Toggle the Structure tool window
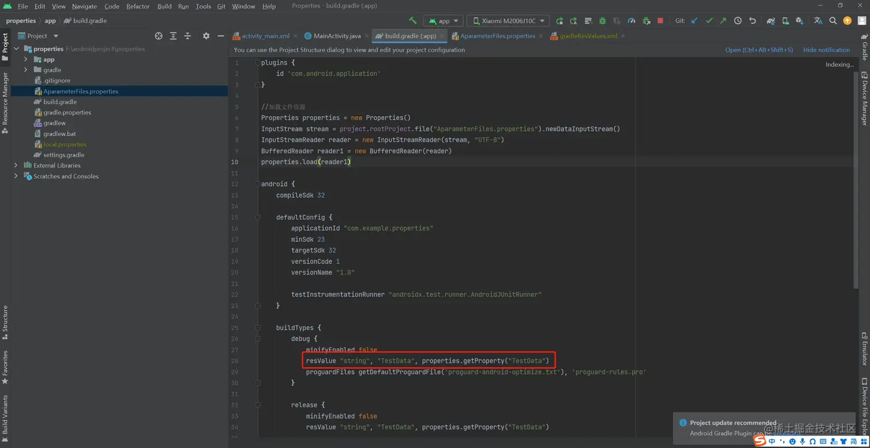870x448 pixels. (x=5, y=322)
